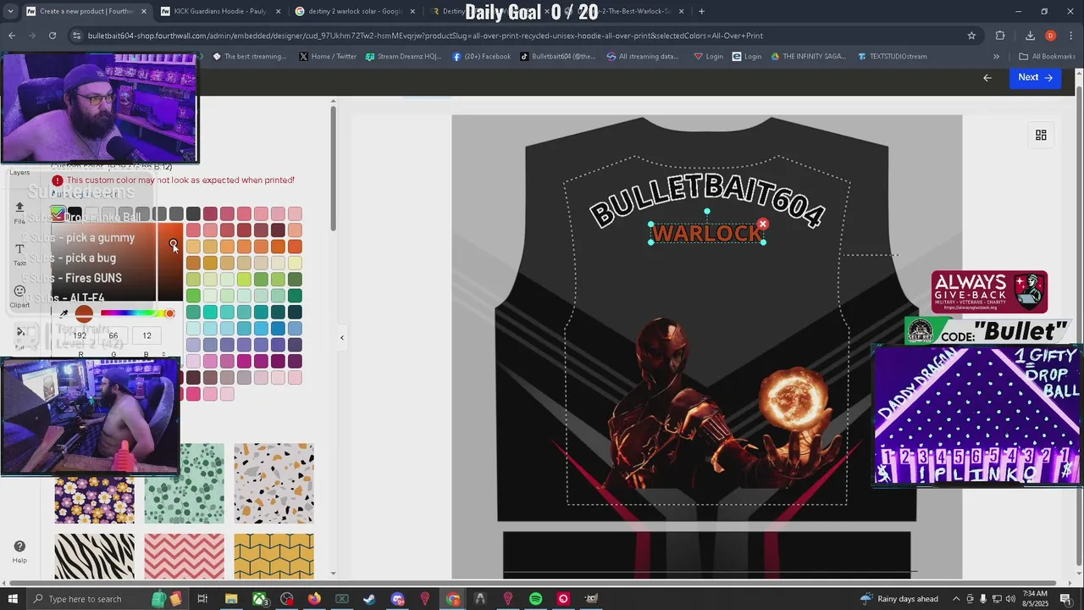The image size is (1084, 610).
Task: Open the All streaming data bookmark
Action: [643, 57]
